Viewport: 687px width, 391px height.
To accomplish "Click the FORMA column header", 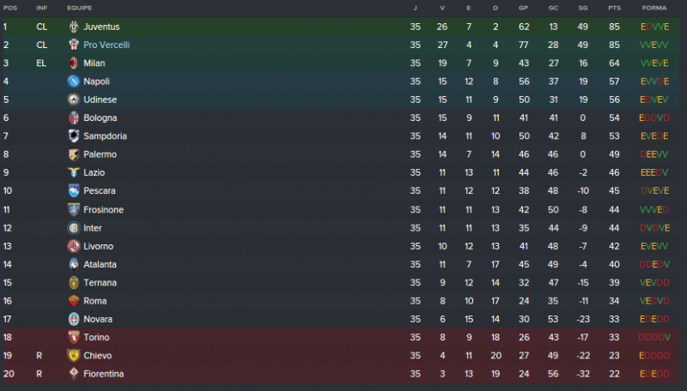I will pyautogui.click(x=654, y=7).
